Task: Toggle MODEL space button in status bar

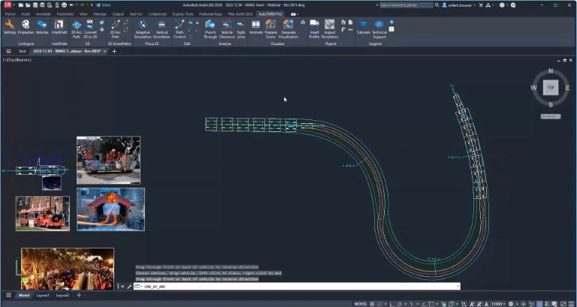Action: click(x=361, y=302)
